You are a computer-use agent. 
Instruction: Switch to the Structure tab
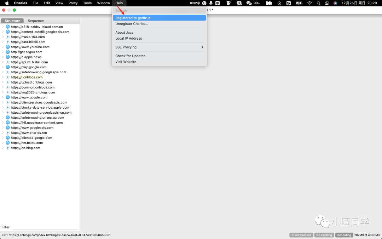[12, 21]
